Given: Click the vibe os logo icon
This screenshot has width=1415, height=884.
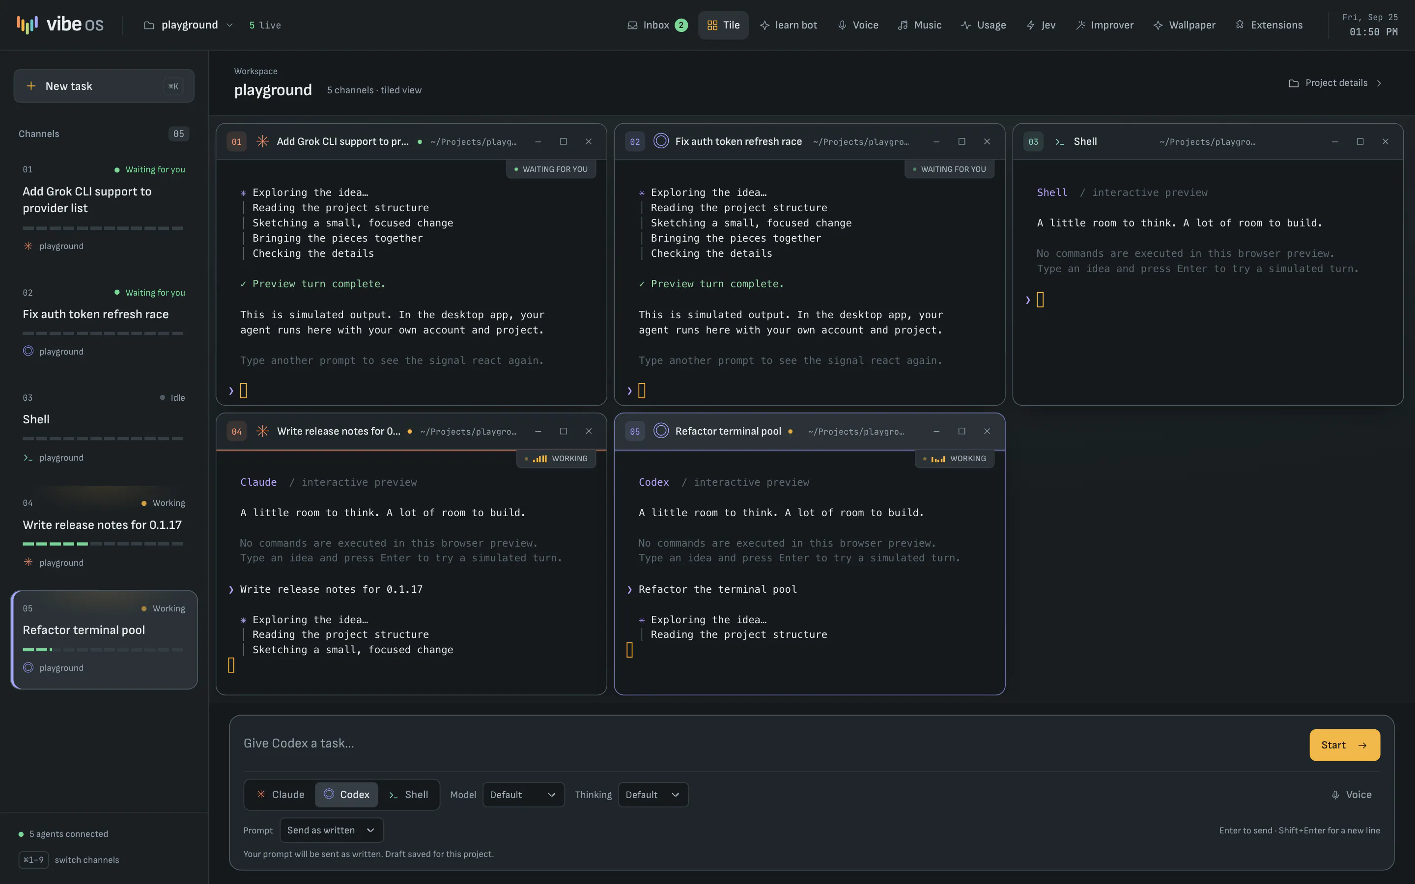Looking at the screenshot, I should [x=27, y=25].
